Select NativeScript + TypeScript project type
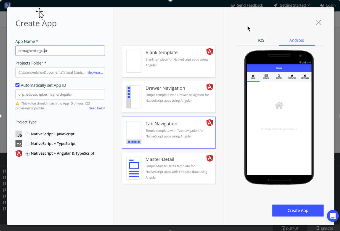Screen dimensions: 340x231 [x=28, y=144]
